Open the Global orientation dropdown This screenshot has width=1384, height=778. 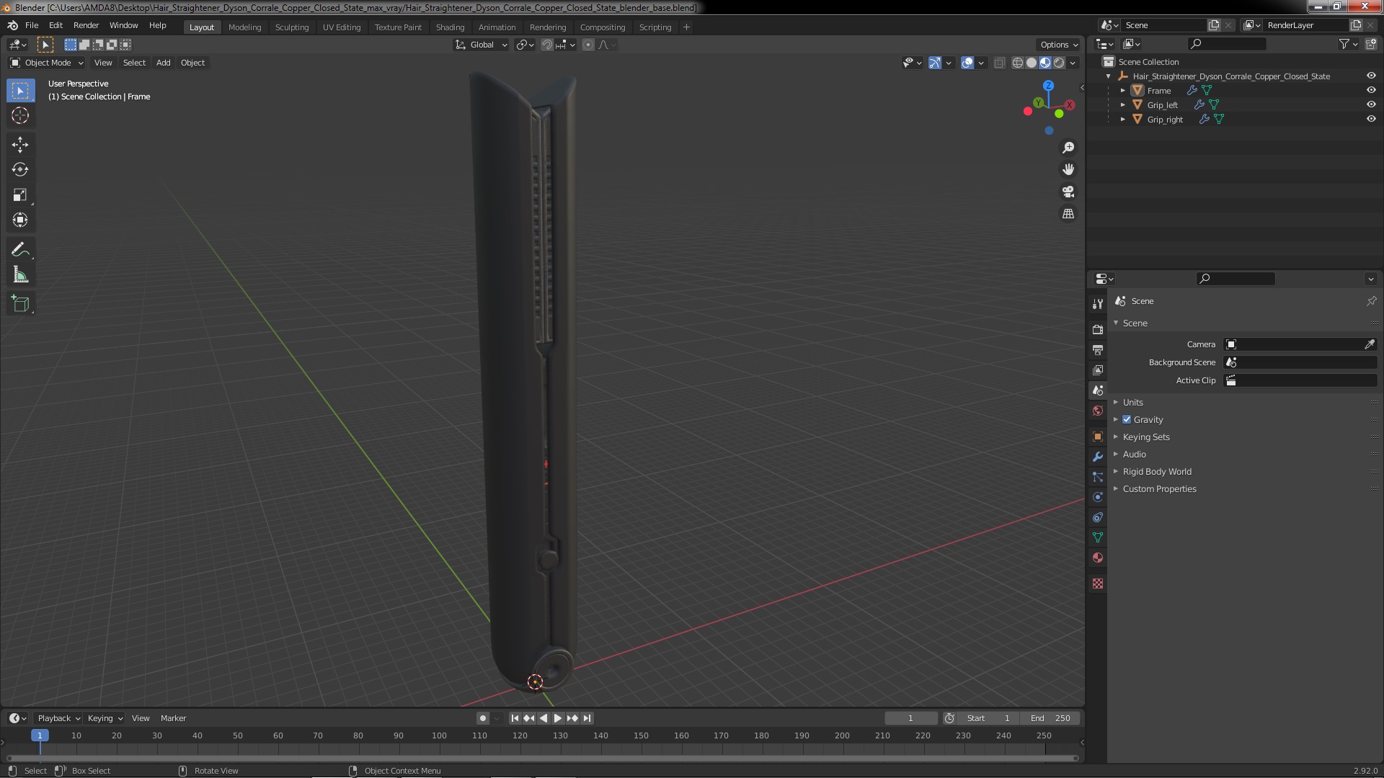pyautogui.click(x=481, y=45)
